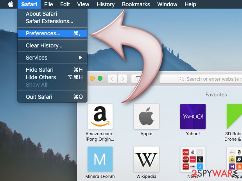The height and width of the screenshot is (181, 242).
Task: Open the Wikipedia favorite icon
Action: (x=146, y=159)
